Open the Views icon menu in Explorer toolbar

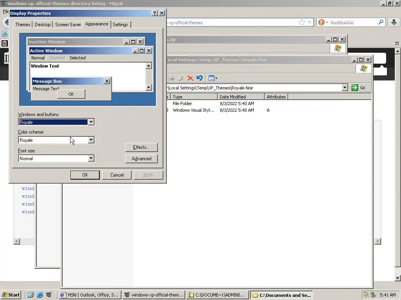coord(213,78)
